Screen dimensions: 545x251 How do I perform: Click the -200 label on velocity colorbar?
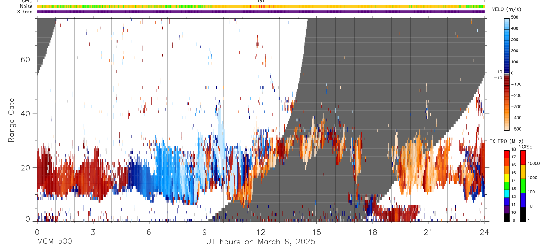(516, 96)
